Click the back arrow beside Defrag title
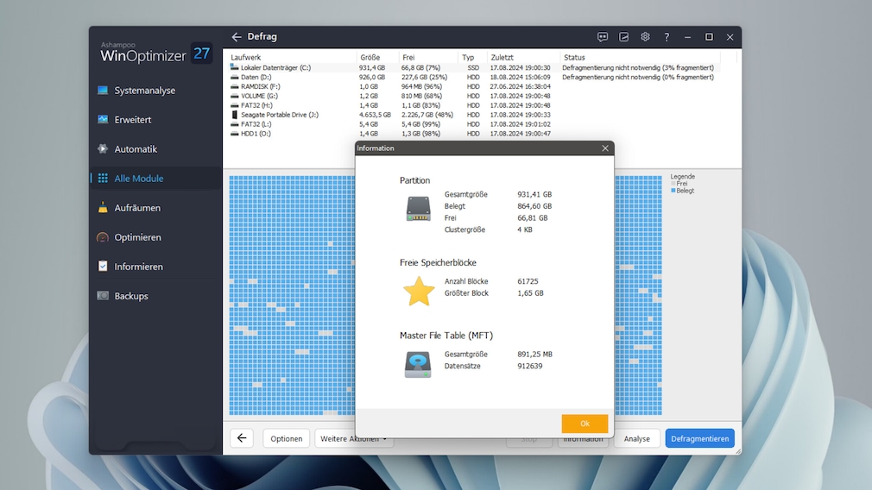This screenshot has height=490, width=872. tap(237, 37)
